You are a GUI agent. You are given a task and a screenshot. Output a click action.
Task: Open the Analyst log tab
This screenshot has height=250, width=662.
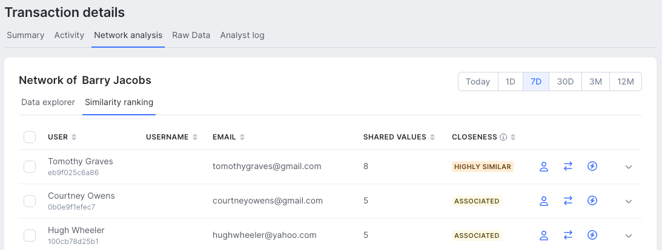coord(242,35)
